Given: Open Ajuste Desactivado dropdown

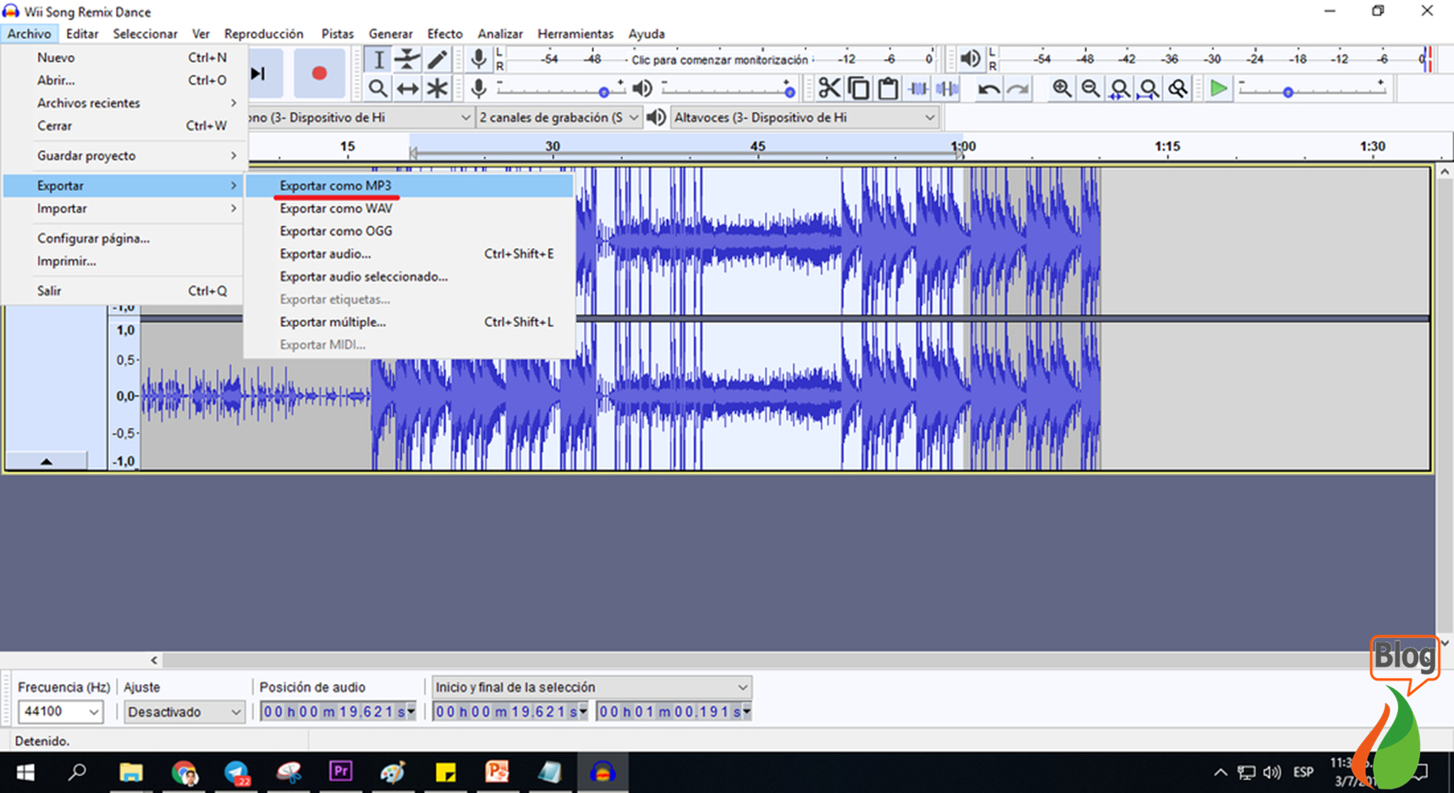Looking at the screenshot, I should click(x=184, y=712).
